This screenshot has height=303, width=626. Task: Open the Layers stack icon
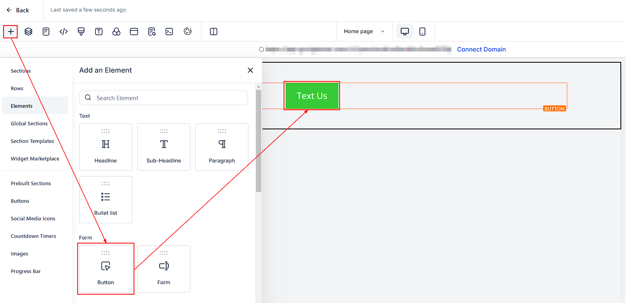pyautogui.click(x=28, y=32)
